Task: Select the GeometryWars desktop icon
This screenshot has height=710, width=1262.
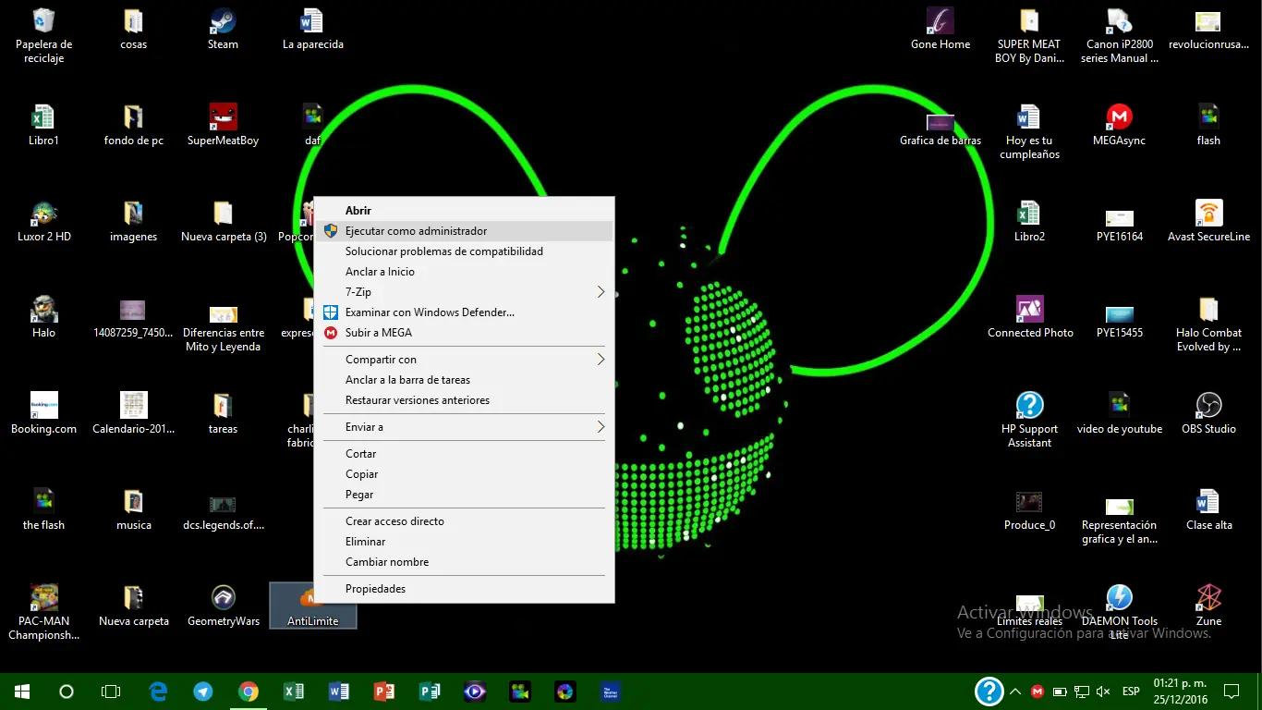Action: (223, 606)
